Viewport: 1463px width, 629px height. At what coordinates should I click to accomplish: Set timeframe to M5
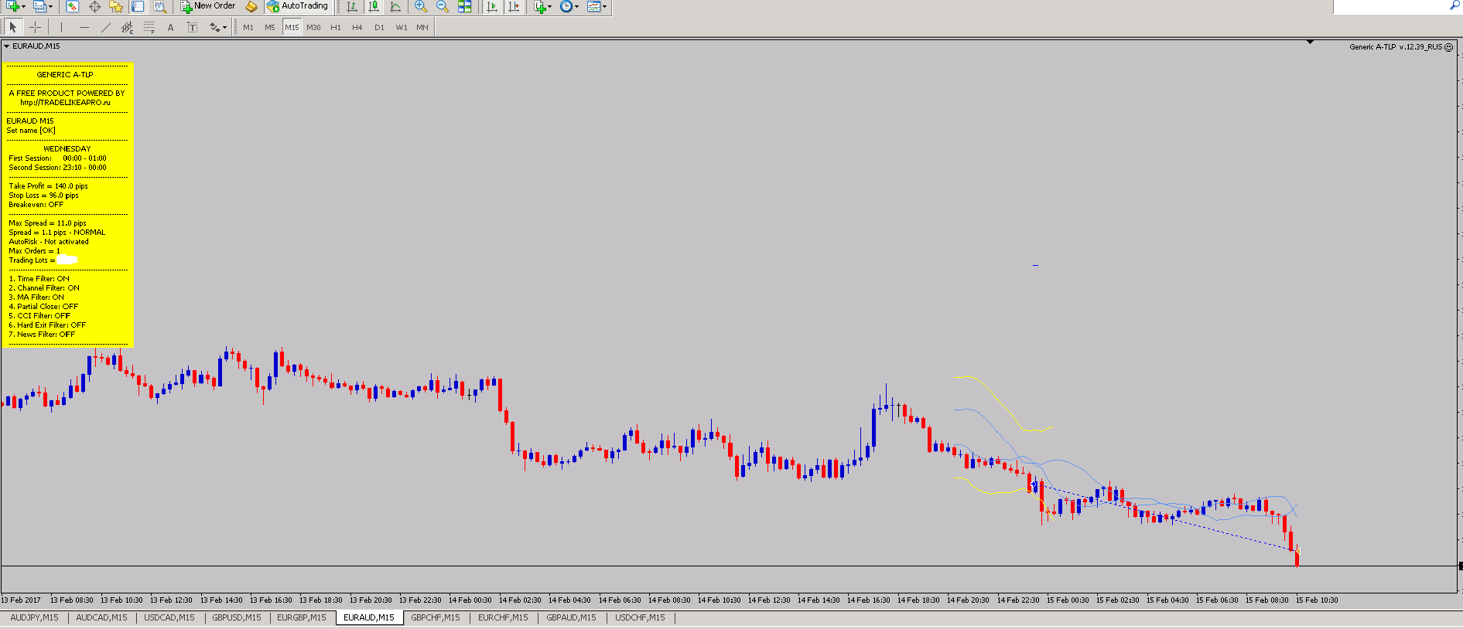point(270,27)
